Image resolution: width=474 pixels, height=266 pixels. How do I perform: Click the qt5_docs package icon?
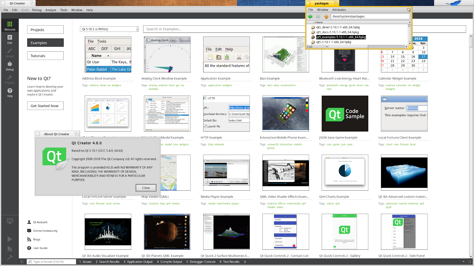(313, 32)
